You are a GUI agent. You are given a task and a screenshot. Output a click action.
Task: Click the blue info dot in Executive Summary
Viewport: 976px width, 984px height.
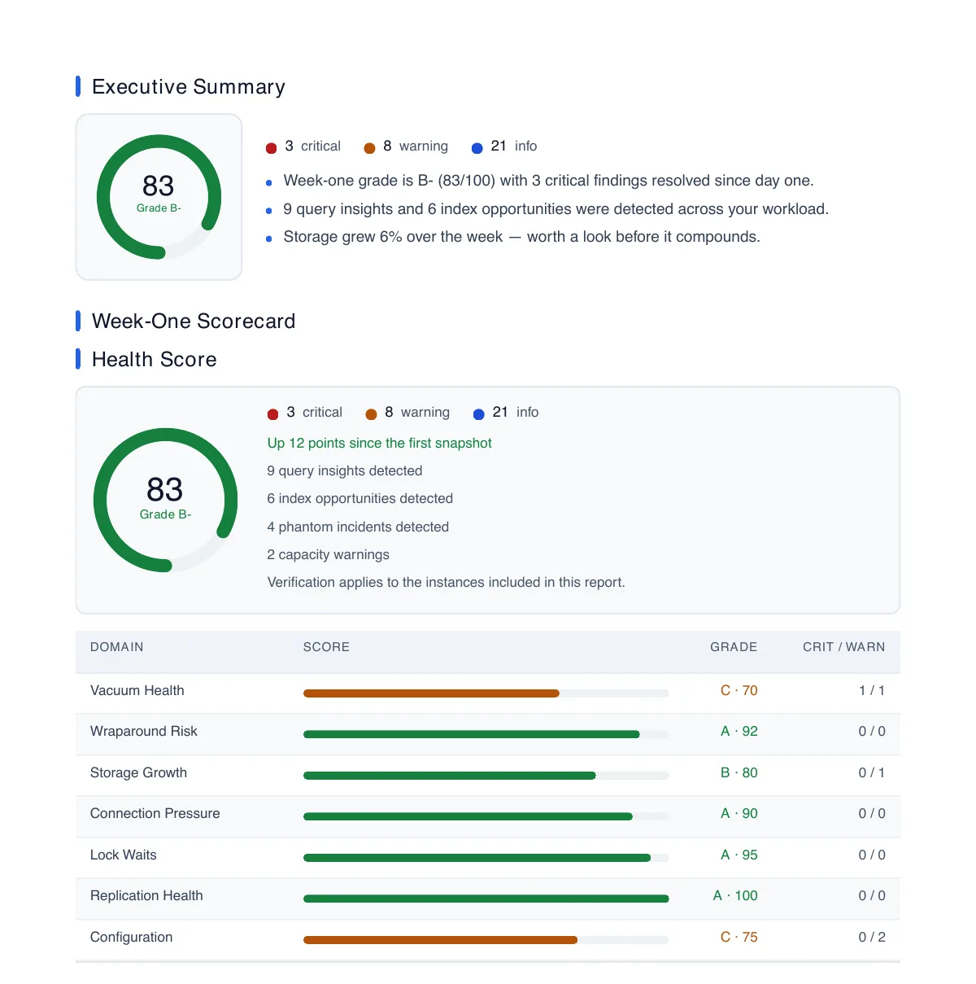tap(477, 147)
